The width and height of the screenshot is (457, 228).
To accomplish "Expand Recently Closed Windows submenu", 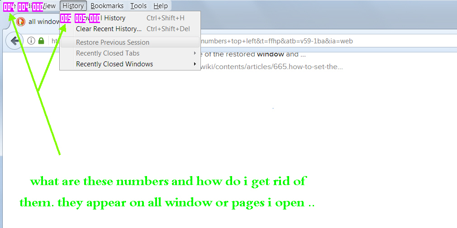I will [130, 64].
